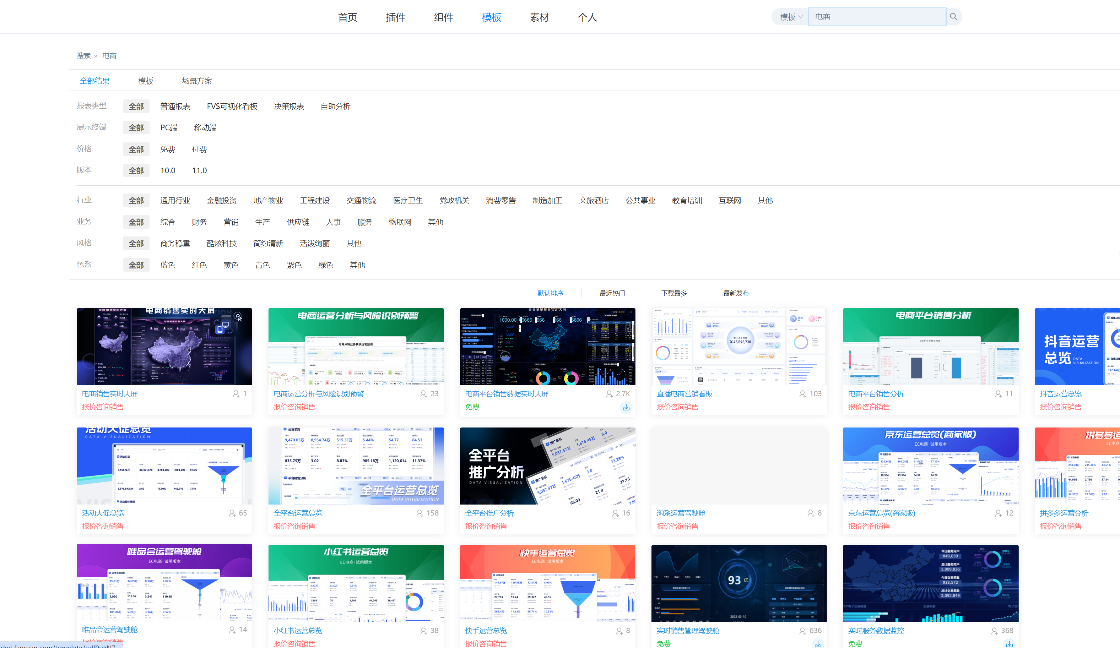Open 全平台推广分析 thumbnail
Image resolution: width=1120 pixels, height=648 pixels.
pos(547,466)
